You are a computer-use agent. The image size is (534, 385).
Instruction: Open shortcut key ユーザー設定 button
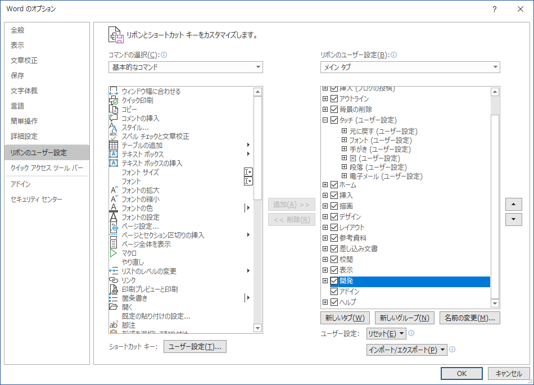click(x=195, y=347)
